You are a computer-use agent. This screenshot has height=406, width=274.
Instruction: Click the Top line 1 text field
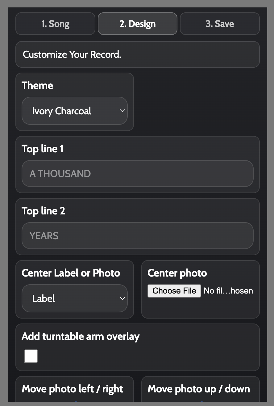(138, 174)
